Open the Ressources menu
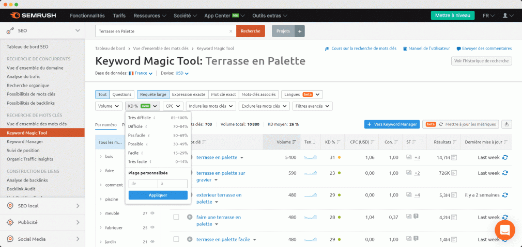522x247 pixels. tap(150, 15)
